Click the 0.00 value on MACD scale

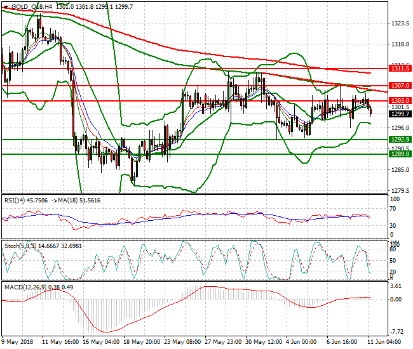click(396, 300)
